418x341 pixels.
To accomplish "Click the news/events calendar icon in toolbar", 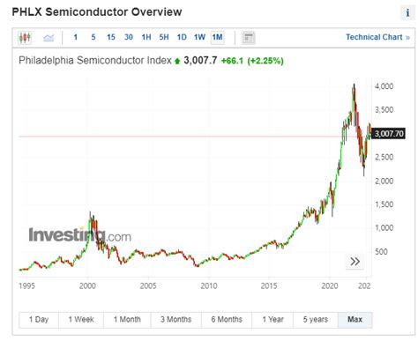I will click(249, 38).
